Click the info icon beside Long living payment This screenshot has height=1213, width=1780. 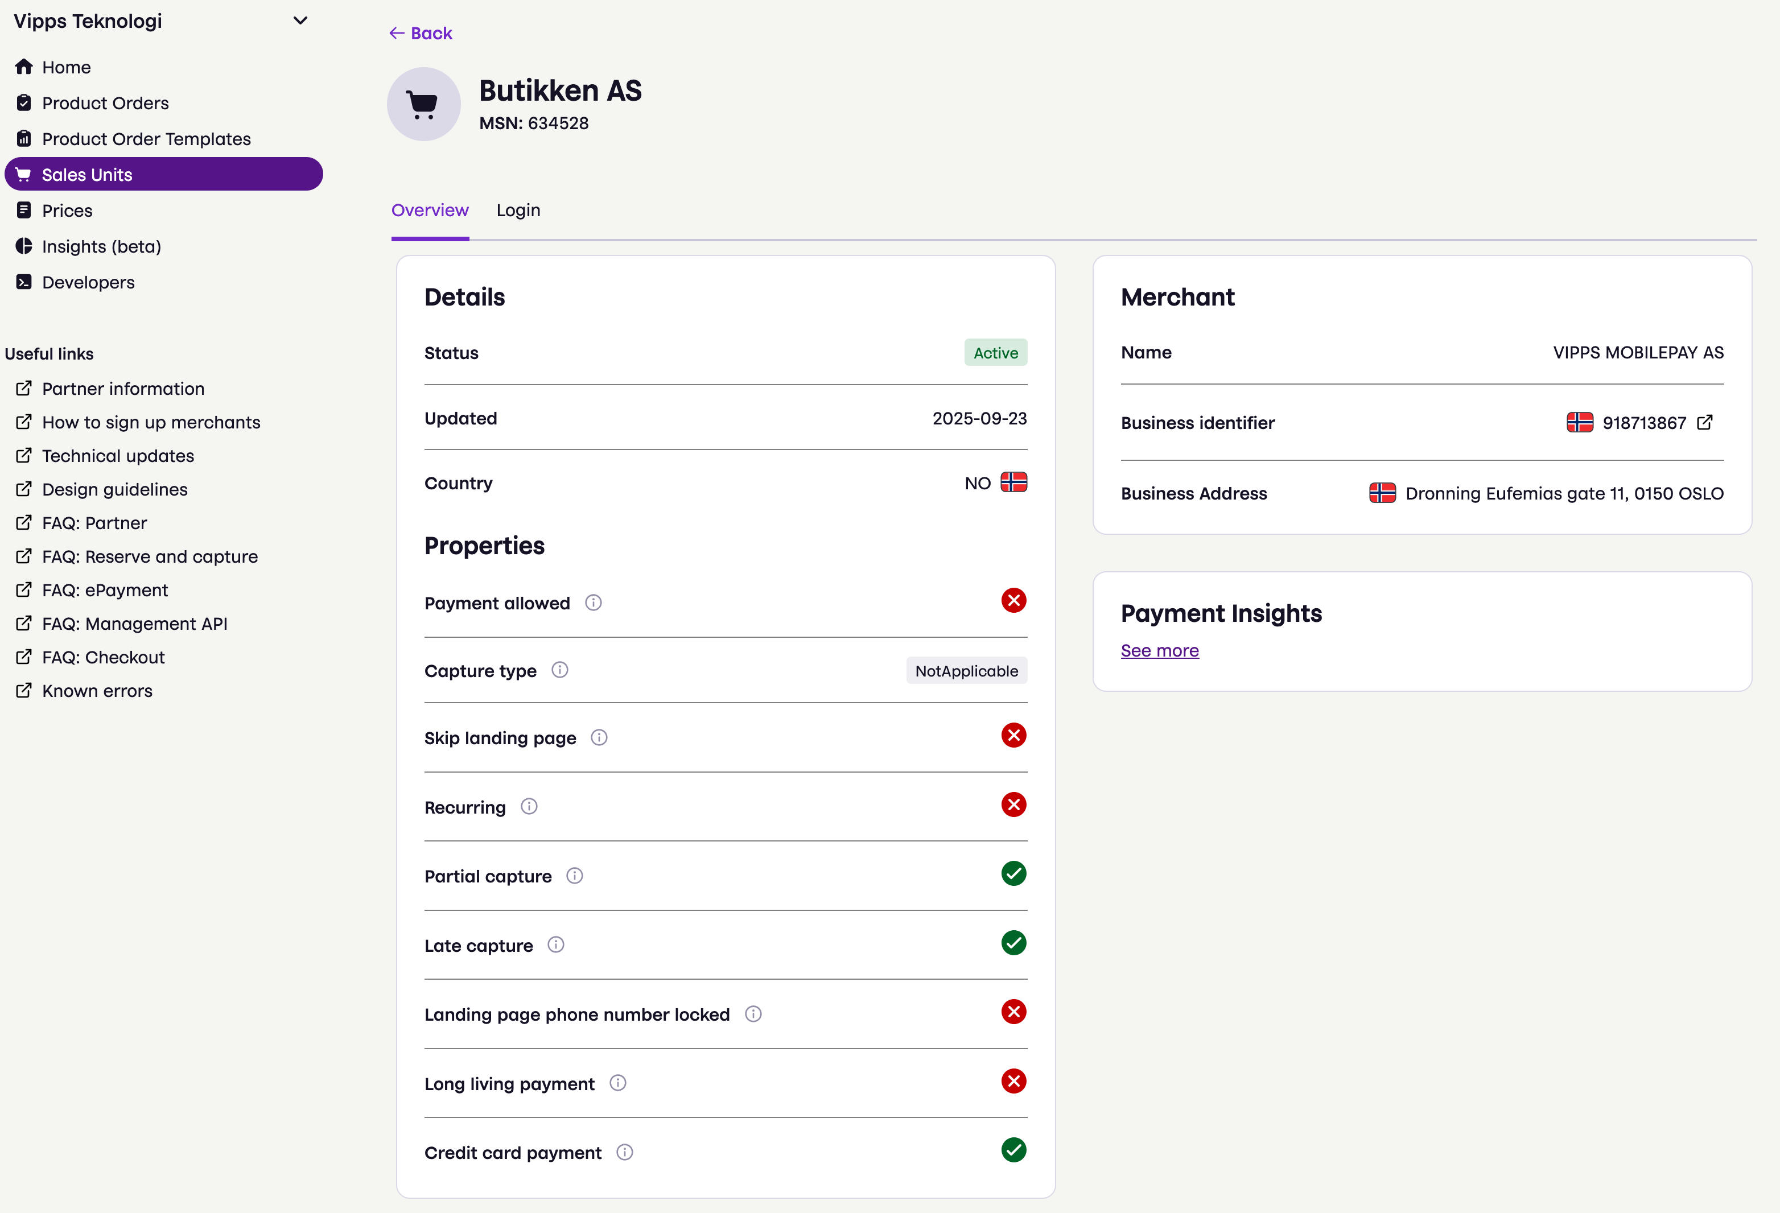[617, 1082]
